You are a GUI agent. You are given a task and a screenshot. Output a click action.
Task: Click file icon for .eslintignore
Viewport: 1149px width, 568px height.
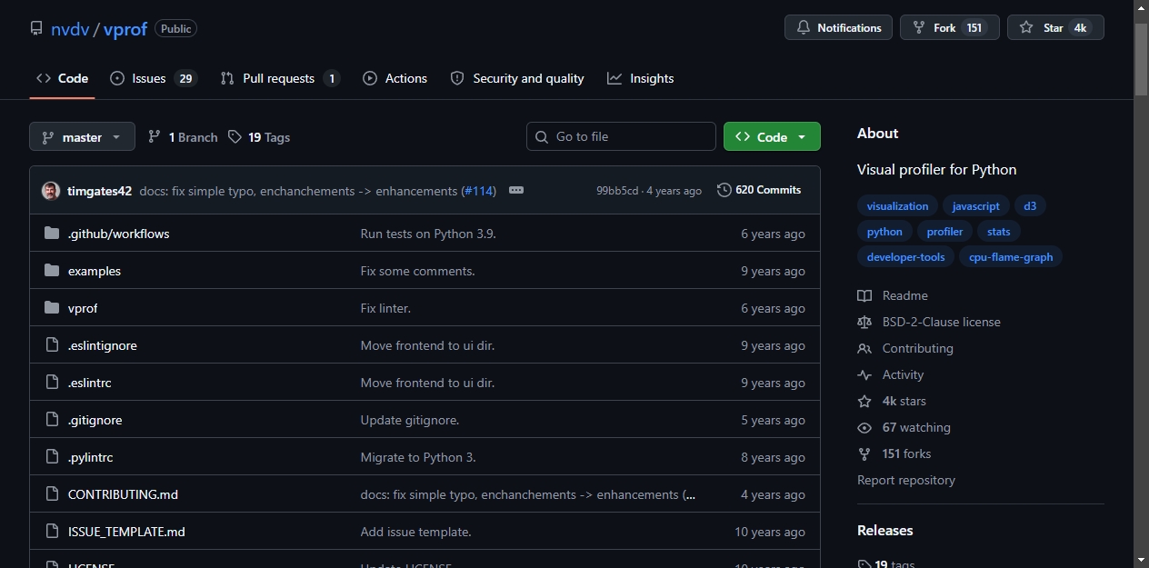click(x=52, y=345)
